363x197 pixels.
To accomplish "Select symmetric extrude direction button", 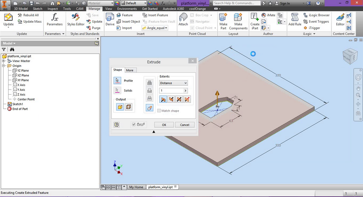I will [179, 99].
